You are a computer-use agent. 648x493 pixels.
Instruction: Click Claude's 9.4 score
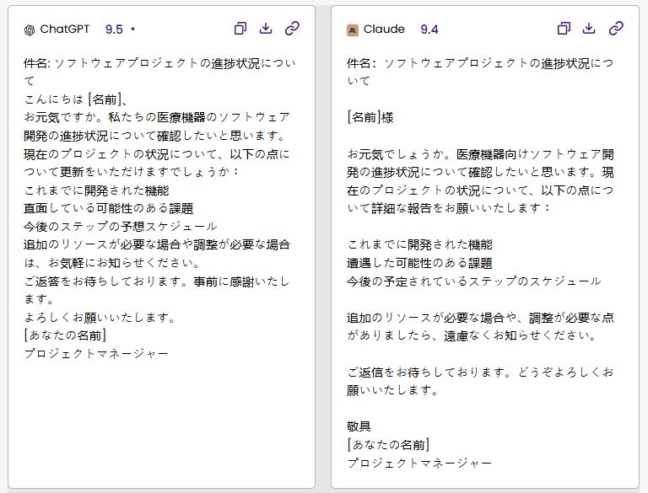pos(429,29)
